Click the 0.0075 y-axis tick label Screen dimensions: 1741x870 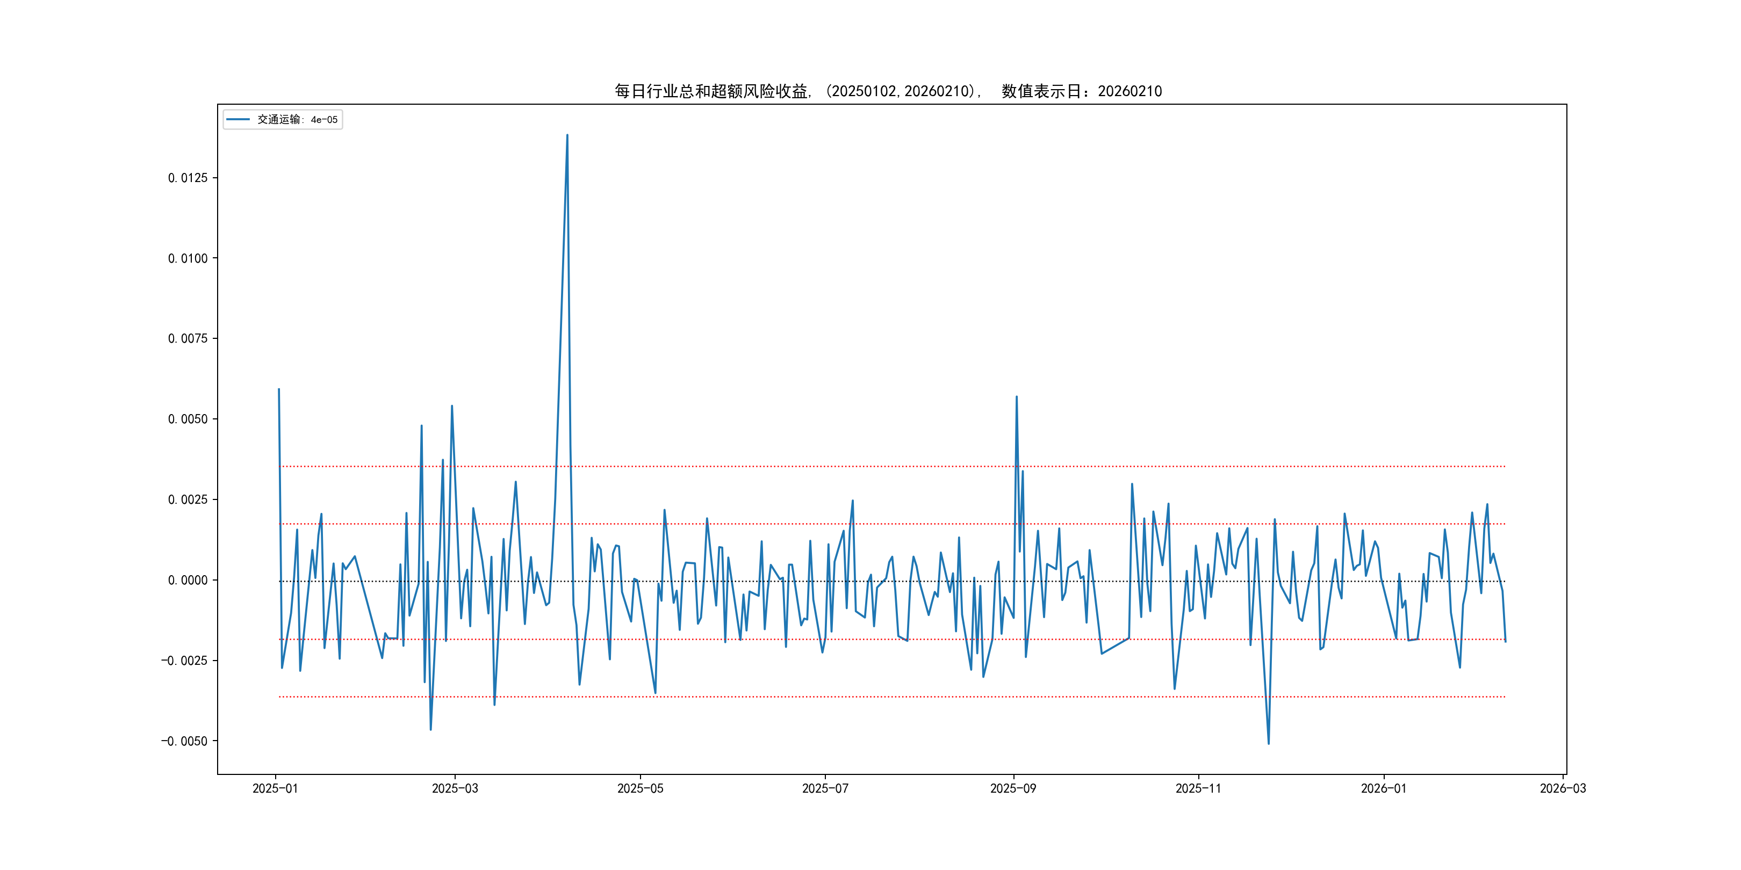coord(187,338)
